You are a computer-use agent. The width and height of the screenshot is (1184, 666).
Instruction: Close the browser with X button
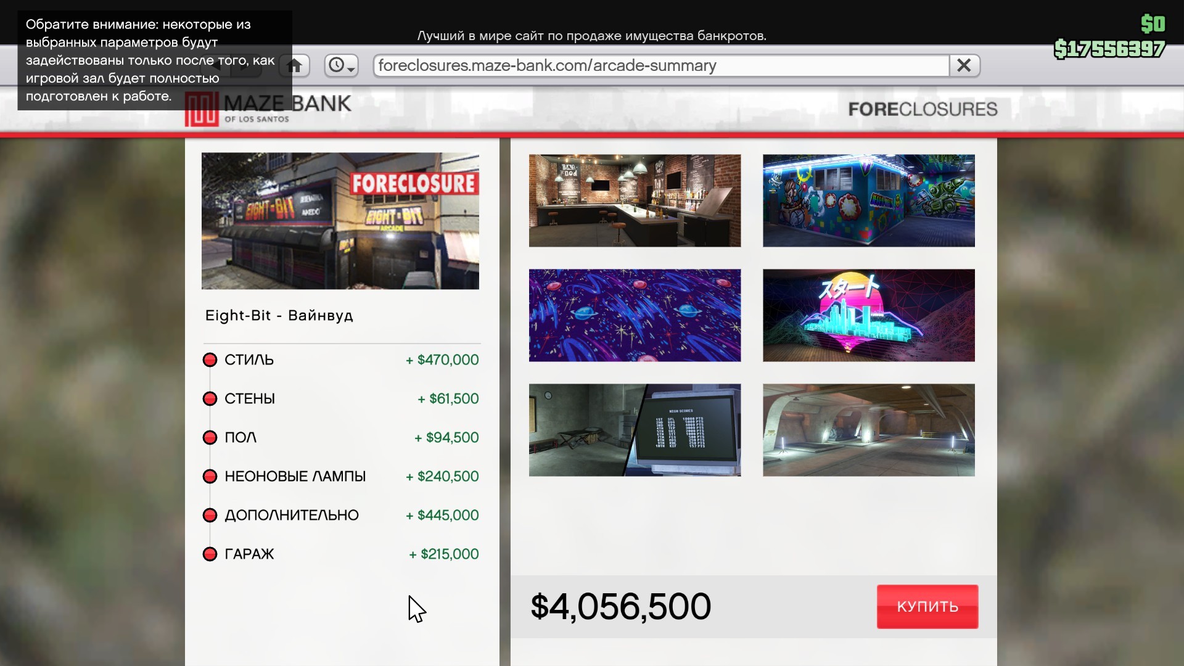(x=964, y=65)
